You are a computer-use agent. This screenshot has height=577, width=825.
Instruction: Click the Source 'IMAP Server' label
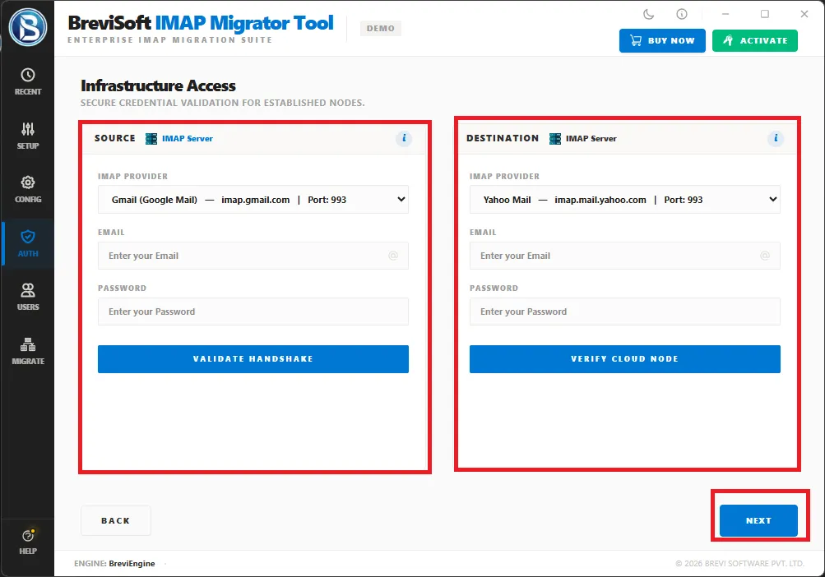pos(188,139)
